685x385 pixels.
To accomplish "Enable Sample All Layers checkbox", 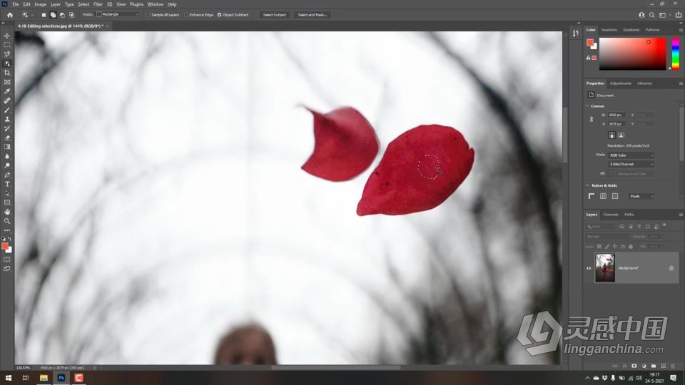I will pyautogui.click(x=148, y=15).
